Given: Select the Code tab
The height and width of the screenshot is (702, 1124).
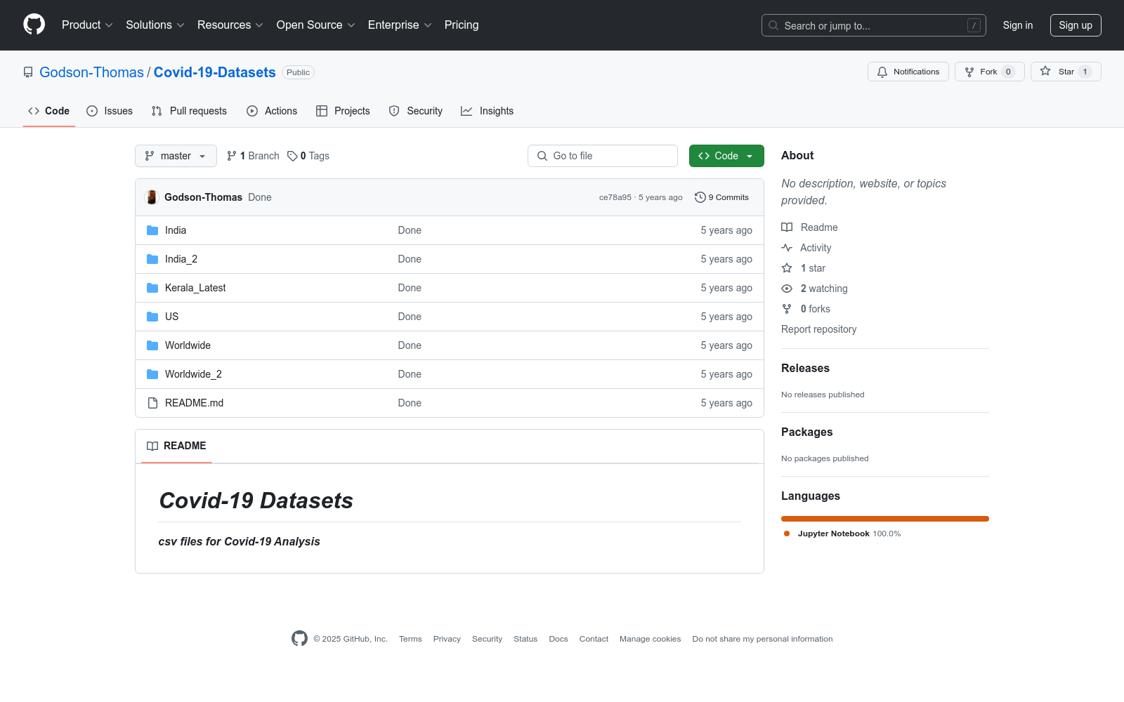Looking at the screenshot, I should point(48,111).
